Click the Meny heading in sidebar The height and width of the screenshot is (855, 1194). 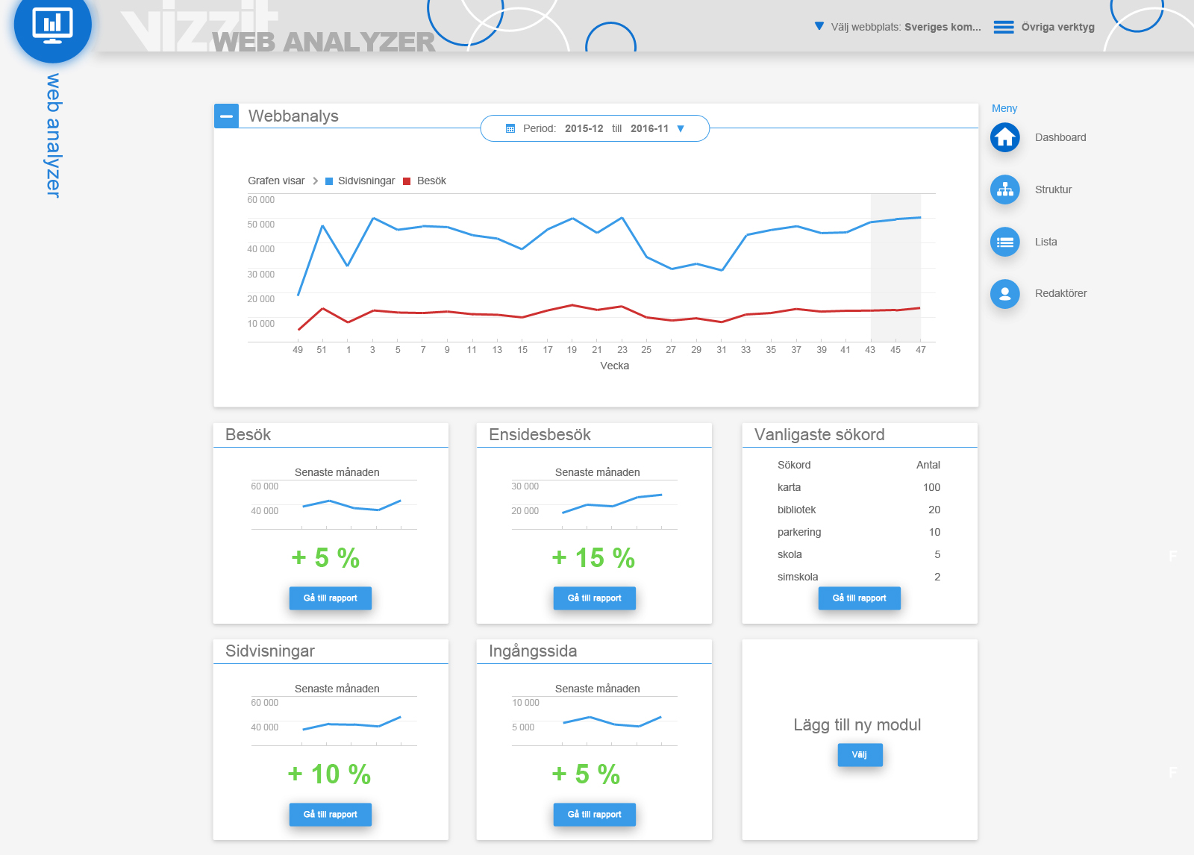coord(1004,108)
